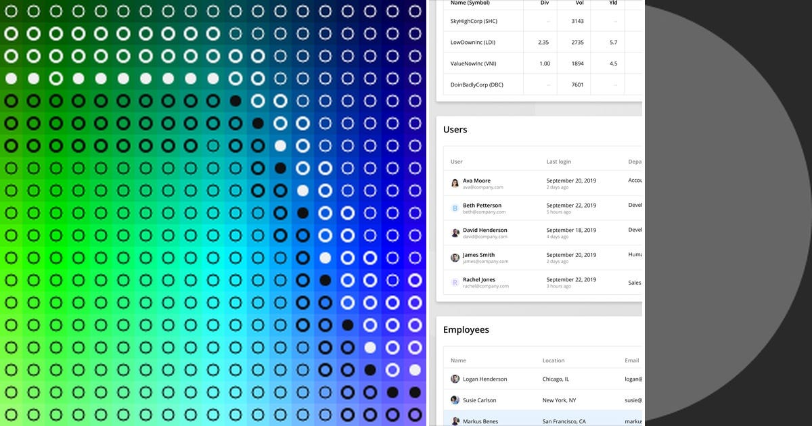This screenshot has width=812, height=426.
Task: Click Rachel Jones's 'R' avatar badge
Action: (x=454, y=282)
